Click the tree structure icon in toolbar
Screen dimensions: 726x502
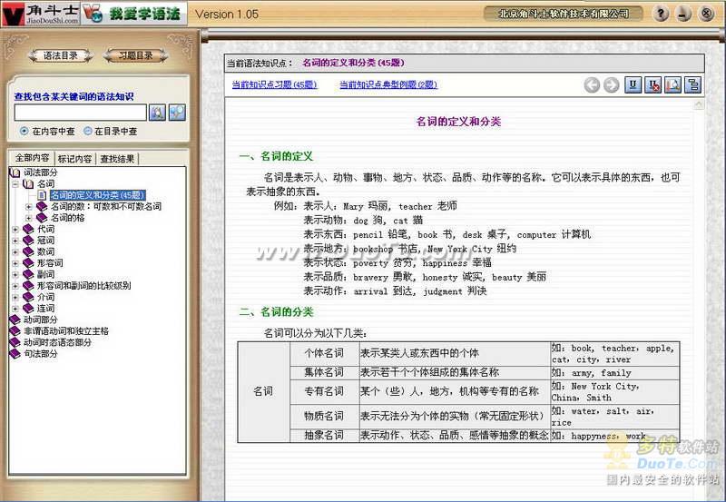(x=693, y=85)
